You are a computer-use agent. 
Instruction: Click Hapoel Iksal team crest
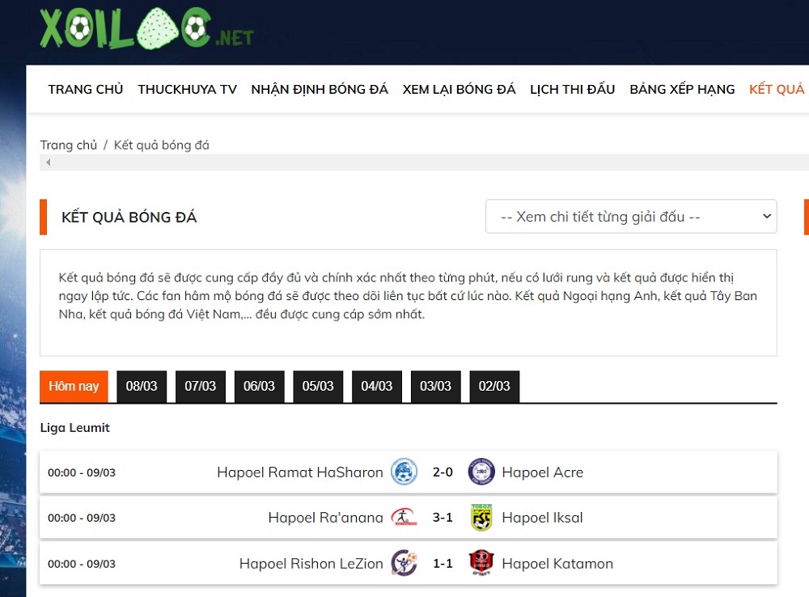click(481, 518)
